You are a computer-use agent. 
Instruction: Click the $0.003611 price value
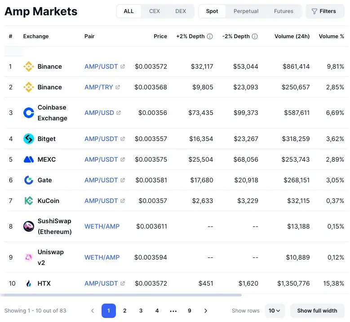151,226
